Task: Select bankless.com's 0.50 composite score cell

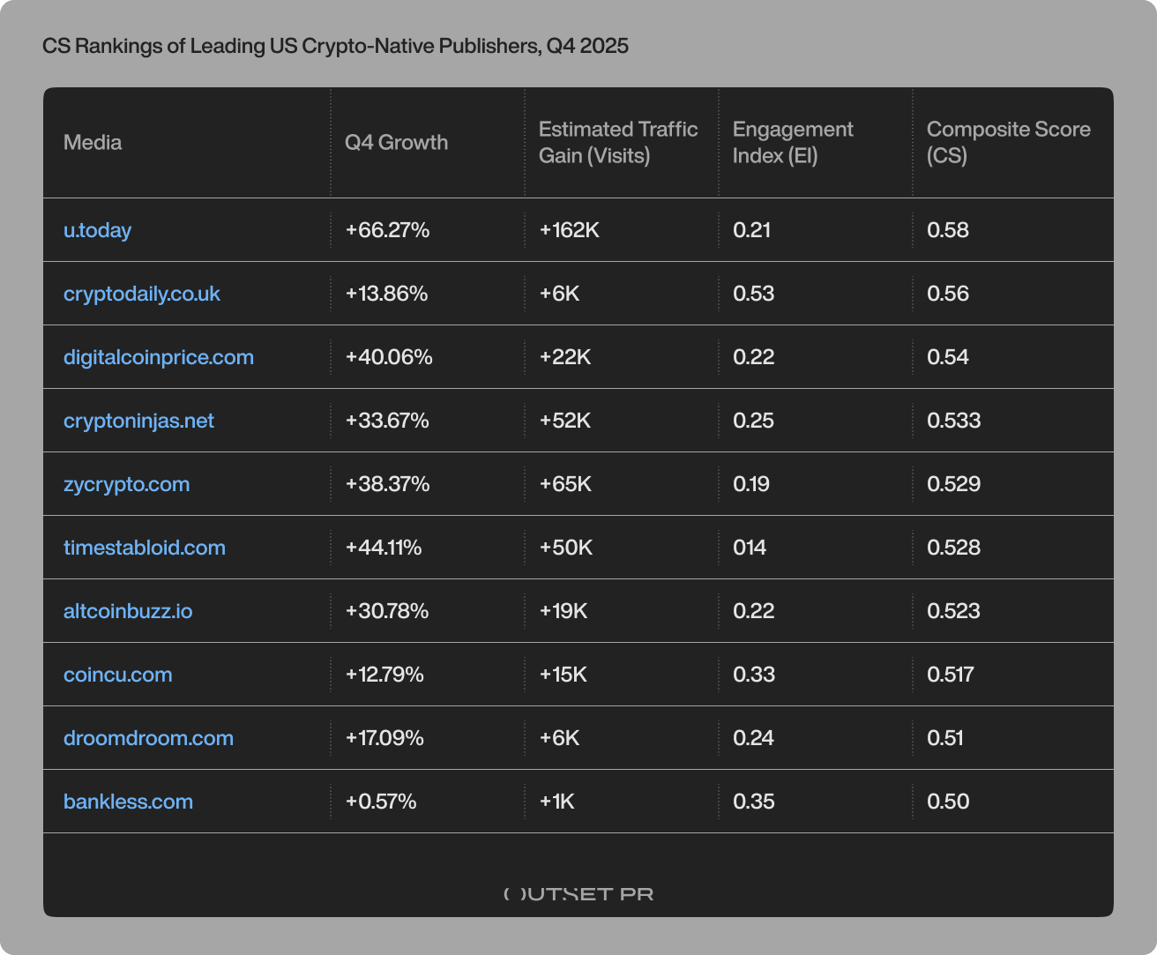Action: [947, 802]
